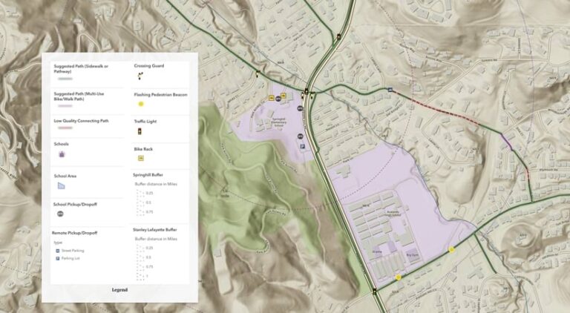Click the Springhill Buffer legend heading

coord(148,175)
